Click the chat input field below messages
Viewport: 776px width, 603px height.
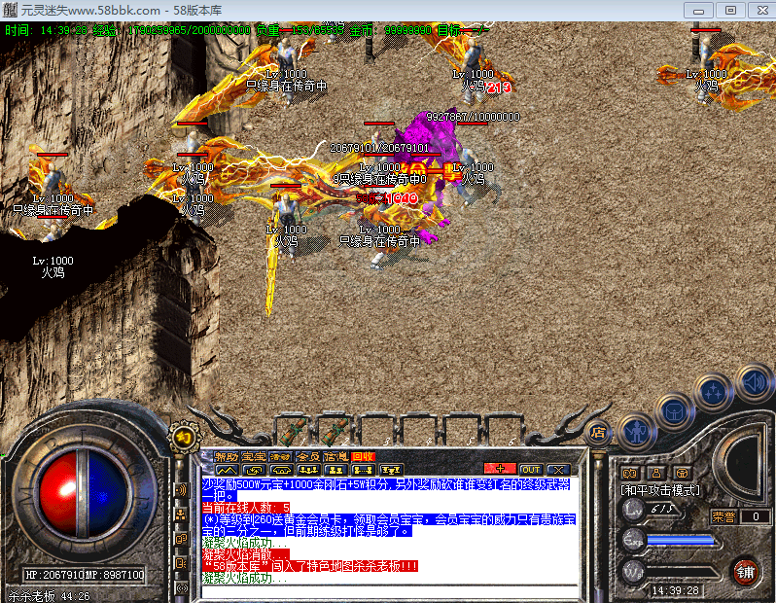point(390,591)
